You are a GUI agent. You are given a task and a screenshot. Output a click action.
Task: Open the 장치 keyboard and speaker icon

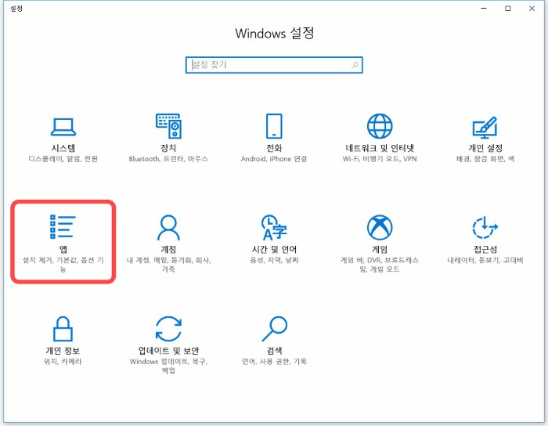coord(168,126)
